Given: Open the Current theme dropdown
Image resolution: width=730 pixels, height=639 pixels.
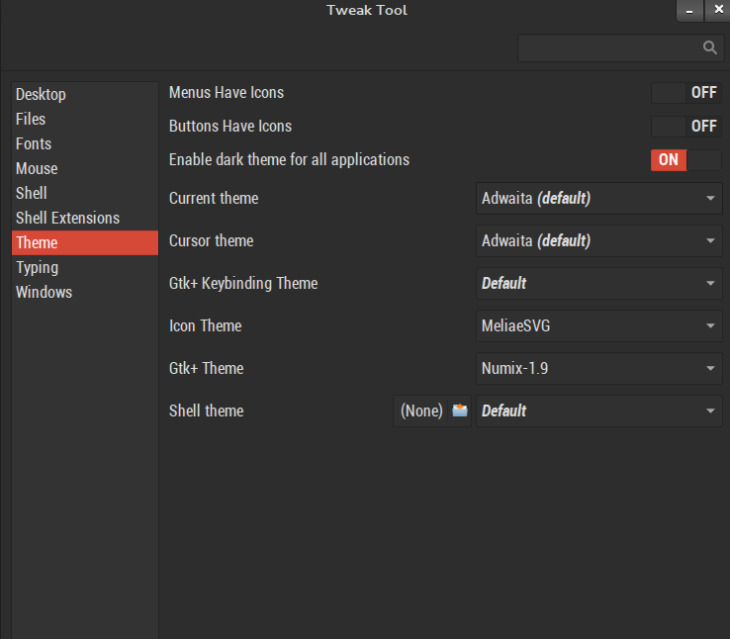Looking at the screenshot, I should click(599, 198).
